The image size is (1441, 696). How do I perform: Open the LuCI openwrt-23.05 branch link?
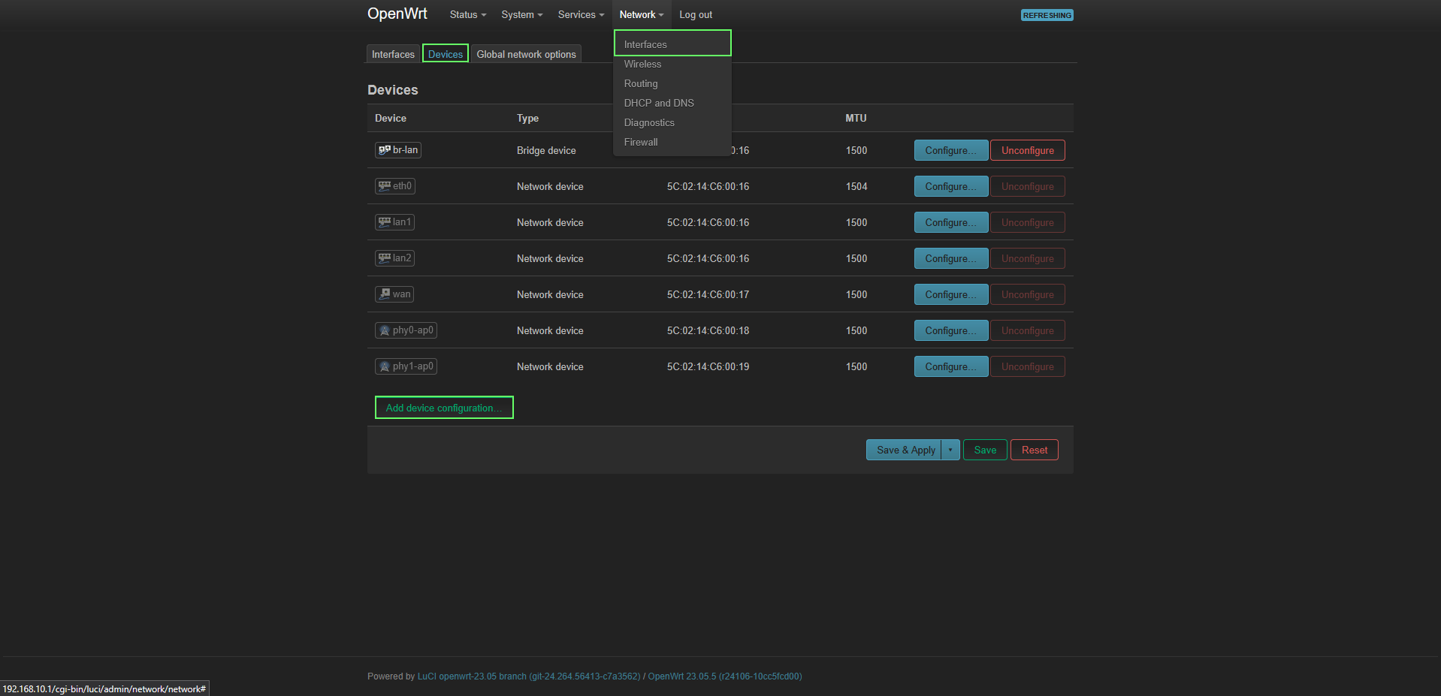tap(529, 676)
